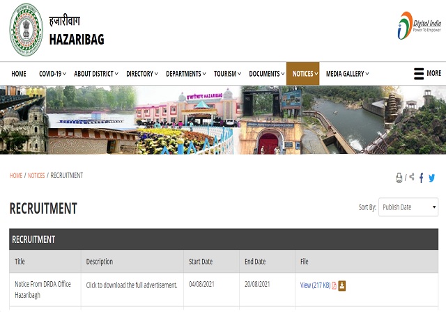Open the Tourism menu
The width and height of the screenshot is (446, 334).
228,74
